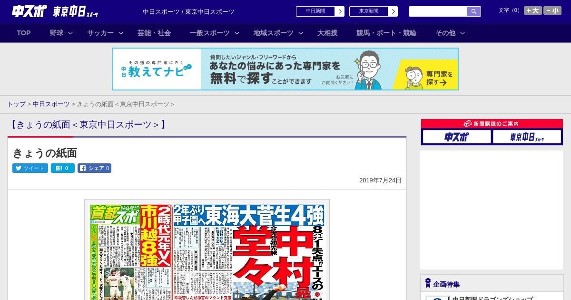
Task: Go to TOP in navigation bar
Action: click(x=24, y=33)
